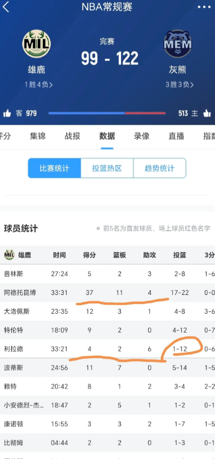The height and width of the screenshot is (459, 215).
Task: Open Grizzlies record 3胜3负
Action: (180, 85)
